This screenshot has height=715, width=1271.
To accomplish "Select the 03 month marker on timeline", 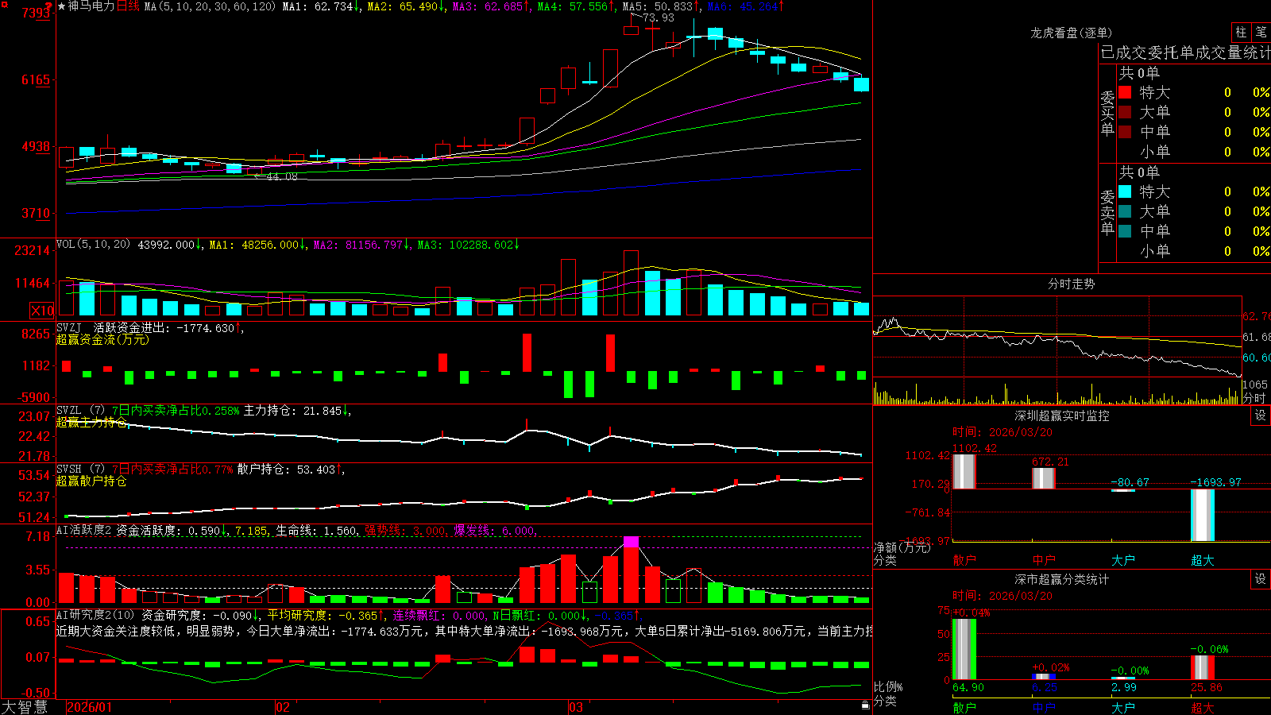I will [x=576, y=707].
